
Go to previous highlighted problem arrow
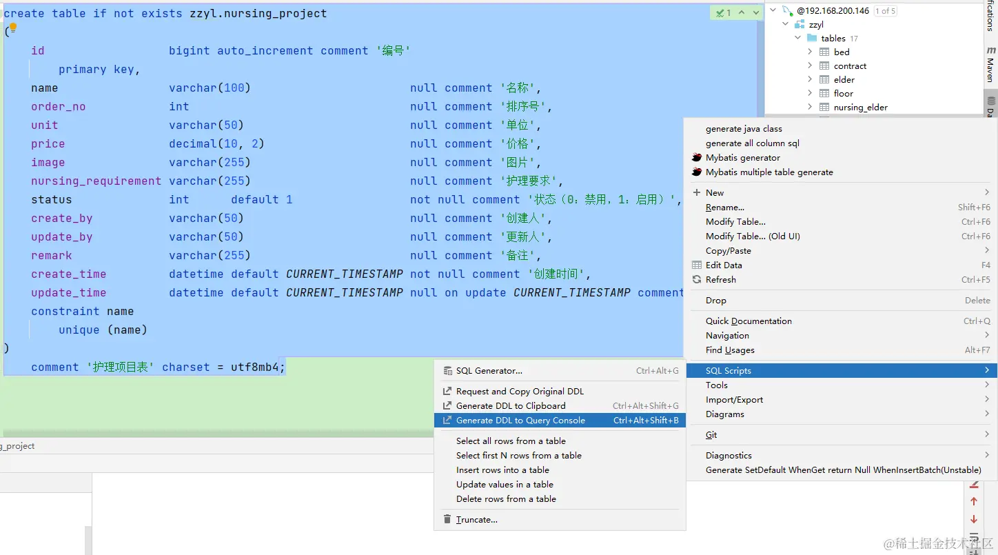coord(742,12)
